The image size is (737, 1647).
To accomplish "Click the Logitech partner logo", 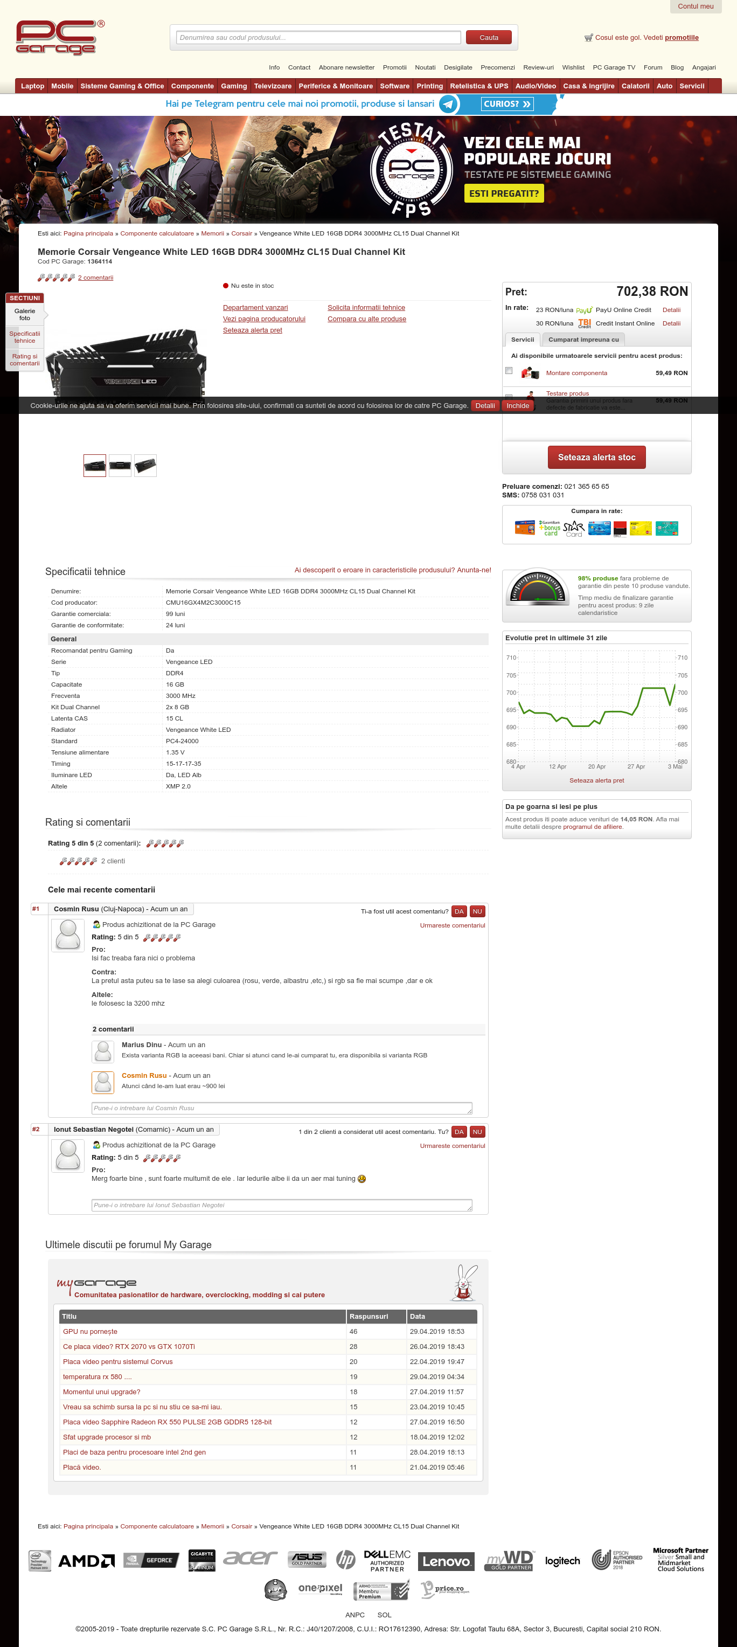I will 562,1561.
